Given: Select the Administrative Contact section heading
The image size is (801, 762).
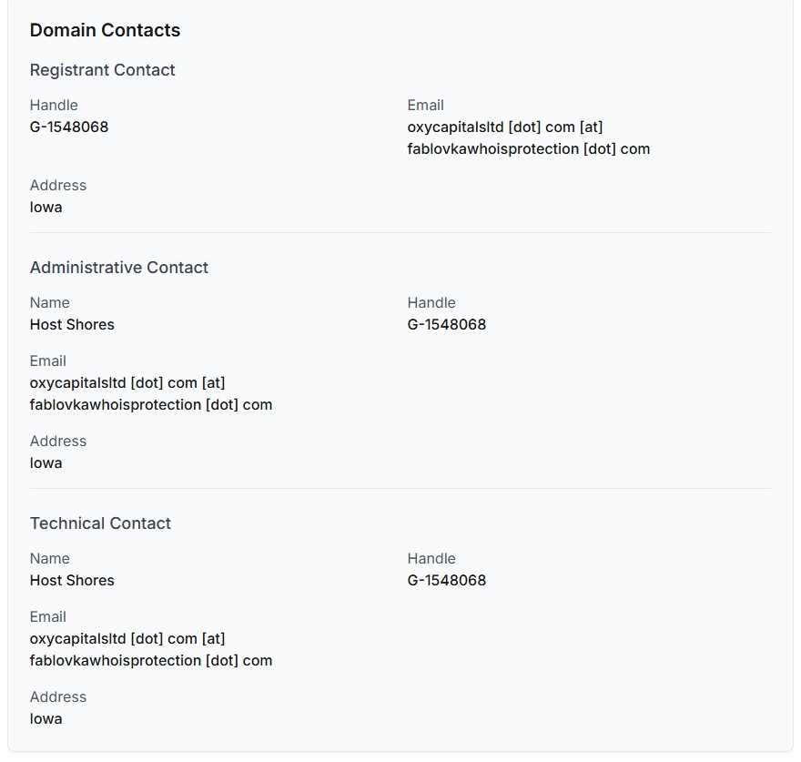Looking at the screenshot, I should coord(119,268).
